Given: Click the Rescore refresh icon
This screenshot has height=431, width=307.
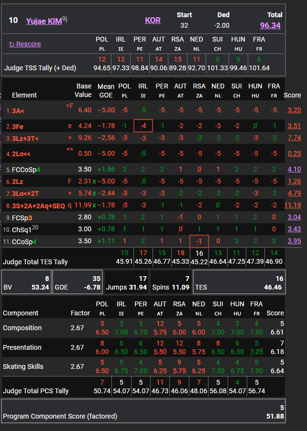Looking at the screenshot, I should tap(12, 44).
